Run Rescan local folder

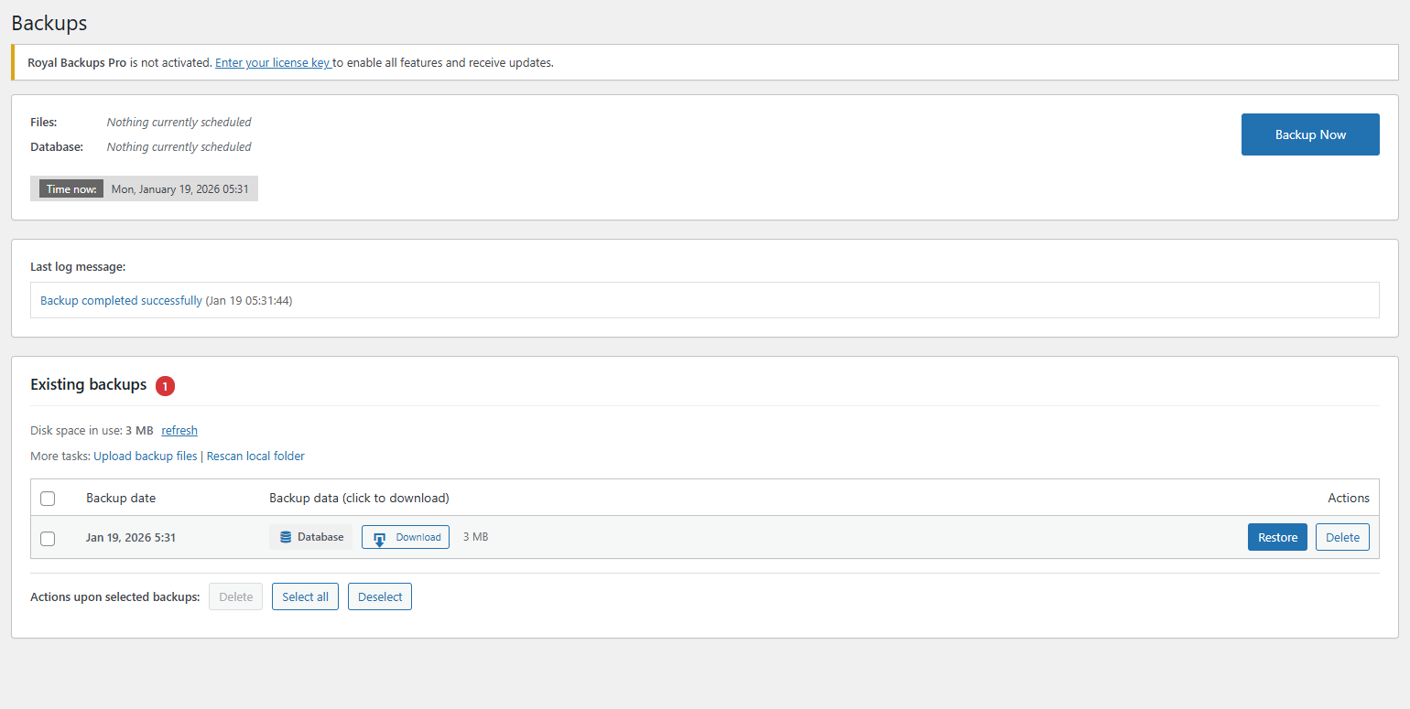(255, 456)
